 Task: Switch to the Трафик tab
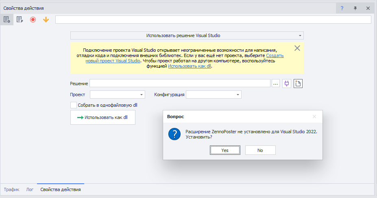(11, 189)
